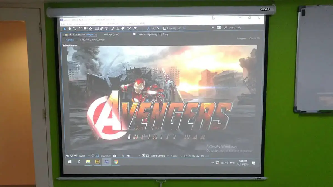The height and width of the screenshot is (187, 333).
Task: Select the Unified Camera tool
Action: click(85, 28)
